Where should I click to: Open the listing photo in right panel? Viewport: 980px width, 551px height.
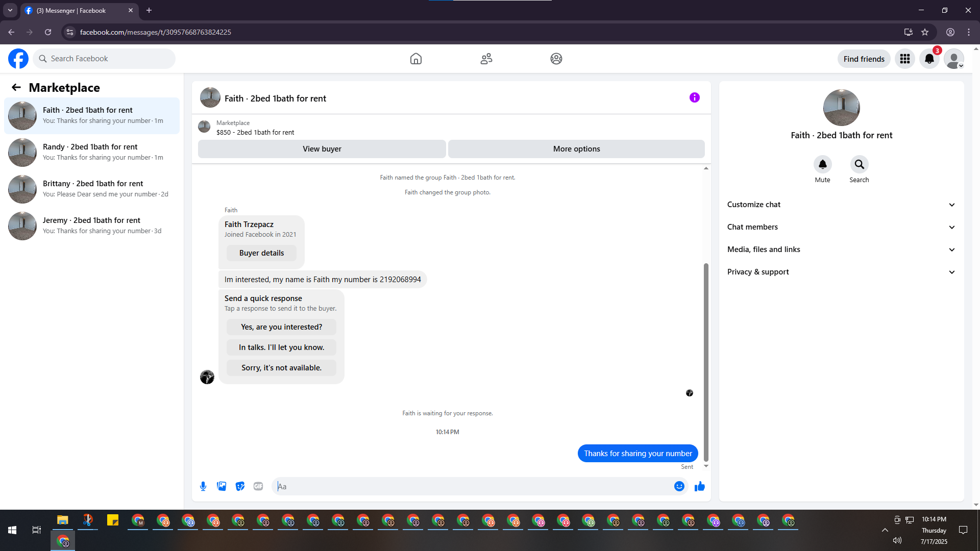tap(842, 108)
